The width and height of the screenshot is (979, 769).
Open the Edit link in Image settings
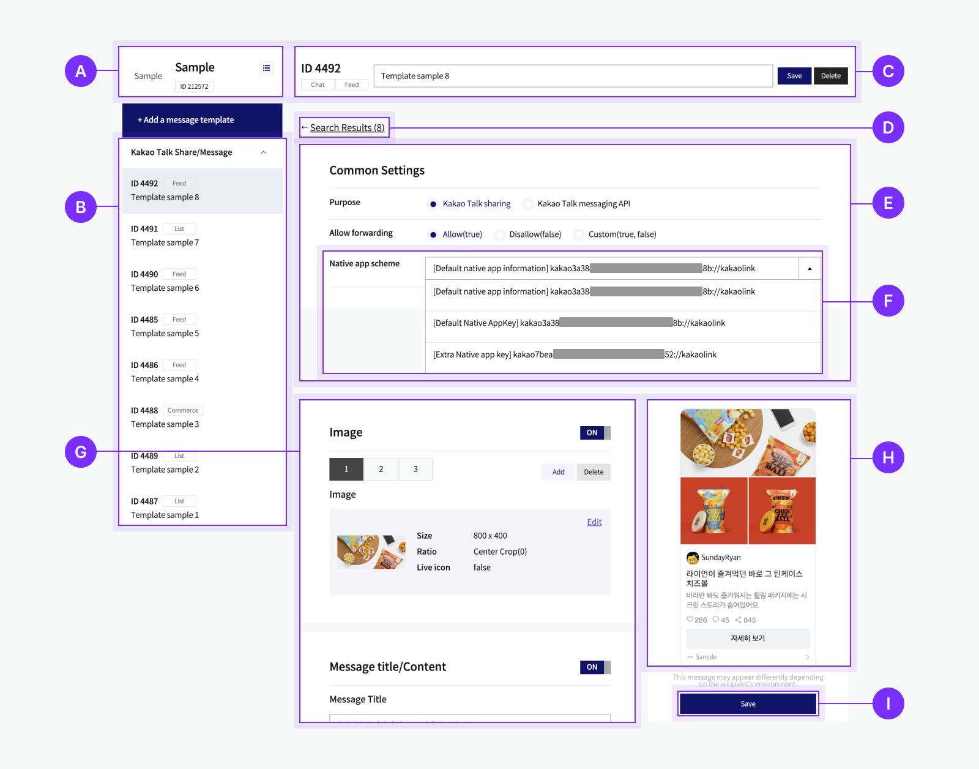pyautogui.click(x=594, y=522)
